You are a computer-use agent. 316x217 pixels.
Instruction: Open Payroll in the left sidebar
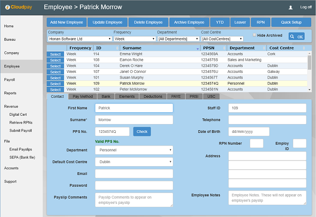tap(10, 80)
